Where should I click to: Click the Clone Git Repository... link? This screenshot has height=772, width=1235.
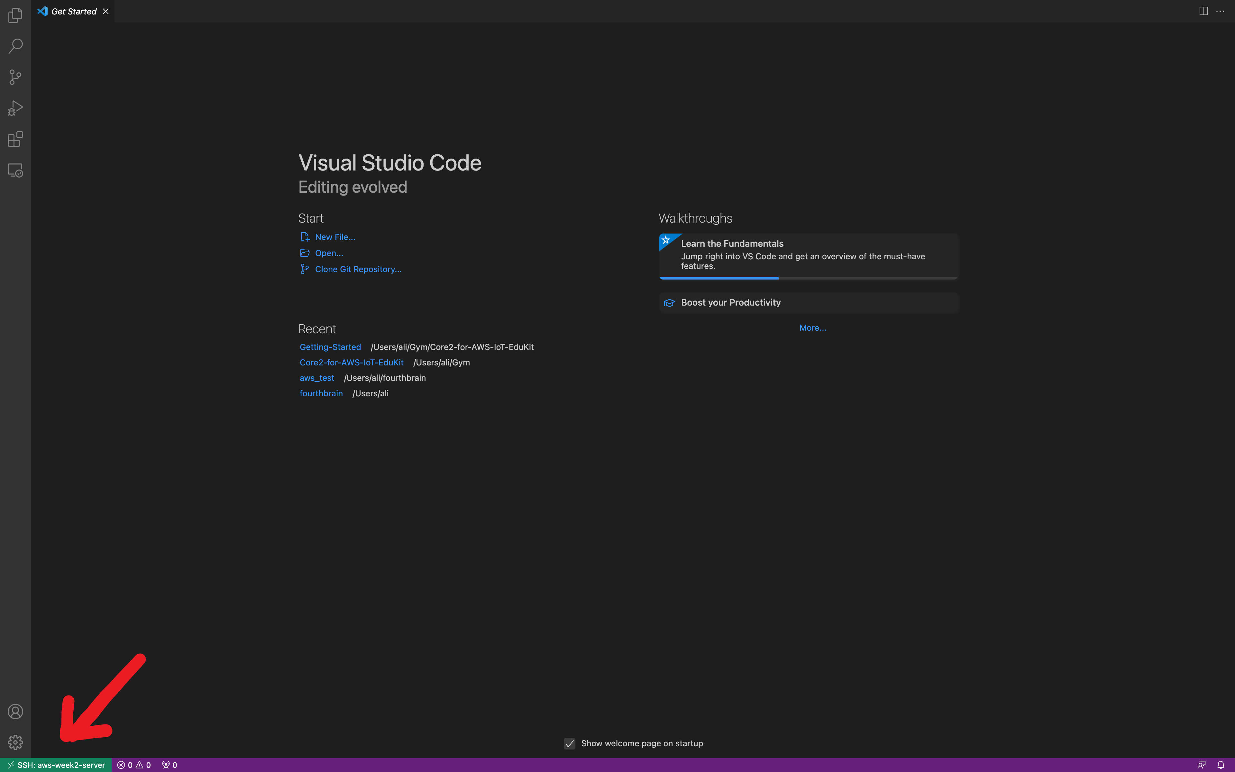point(358,269)
